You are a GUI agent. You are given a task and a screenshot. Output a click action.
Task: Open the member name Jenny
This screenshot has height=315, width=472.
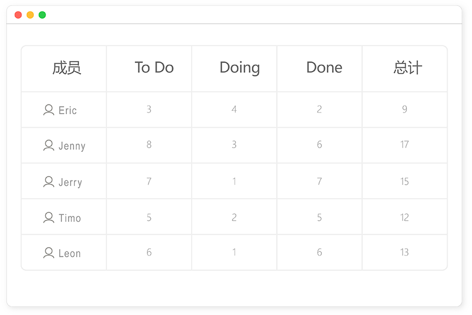[x=72, y=146]
